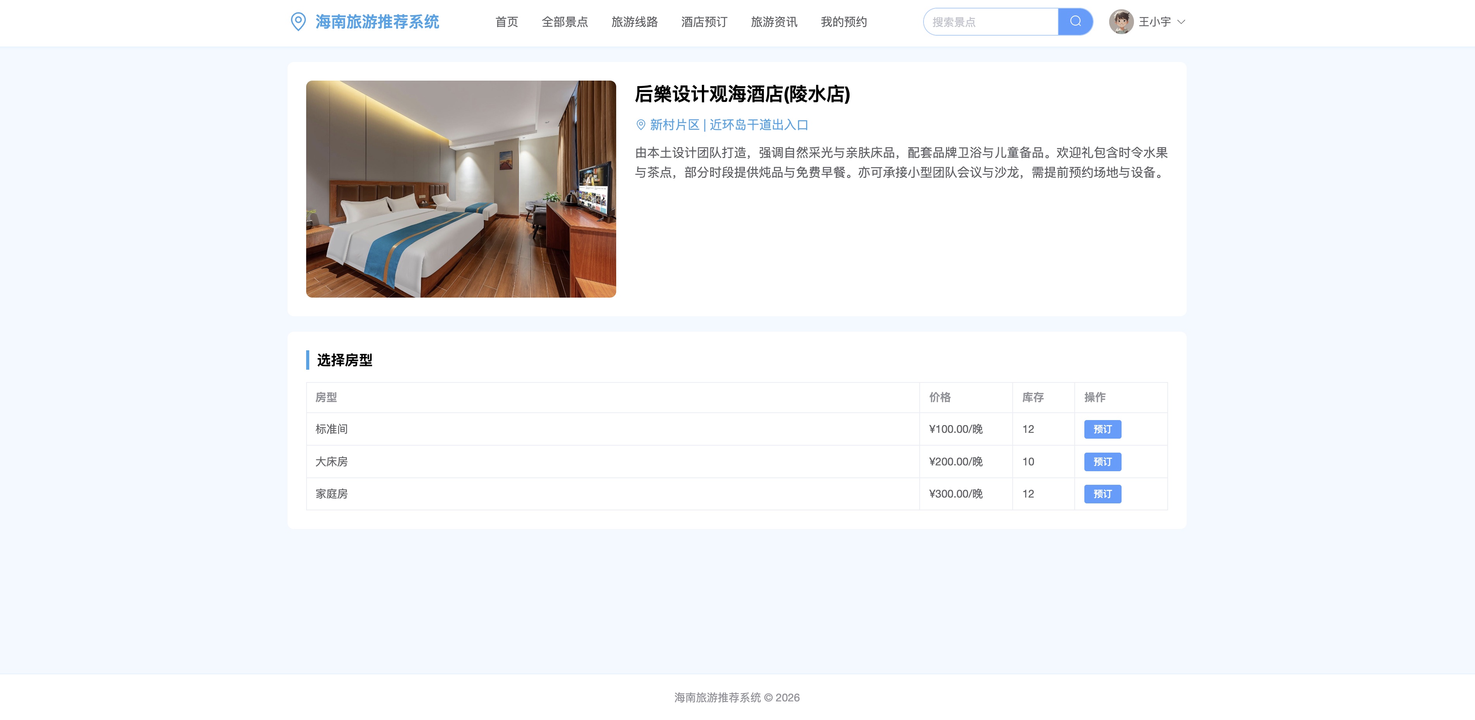Select the 家庭房 room type cell

pos(613,494)
